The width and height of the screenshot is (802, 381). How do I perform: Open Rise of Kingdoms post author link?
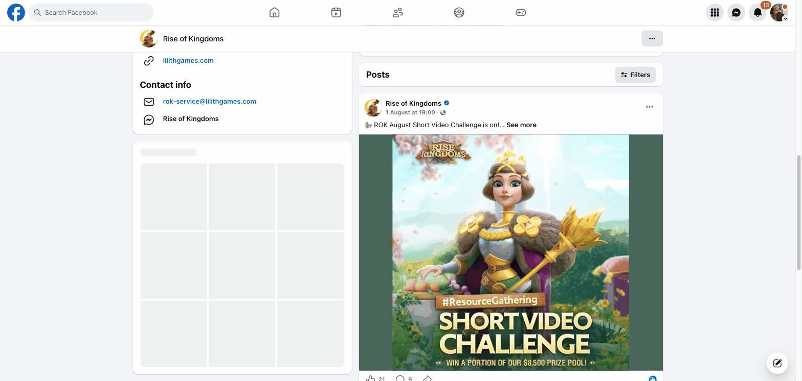pos(413,103)
